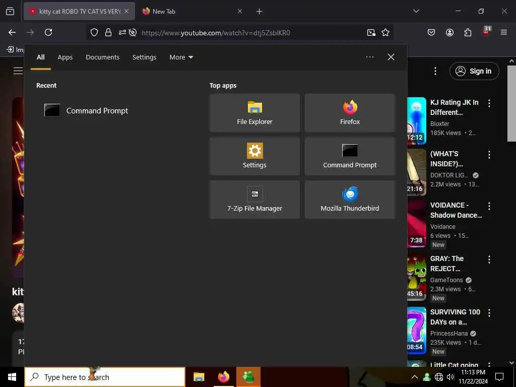
Task: Reload the YouTube page
Action: pos(48,32)
